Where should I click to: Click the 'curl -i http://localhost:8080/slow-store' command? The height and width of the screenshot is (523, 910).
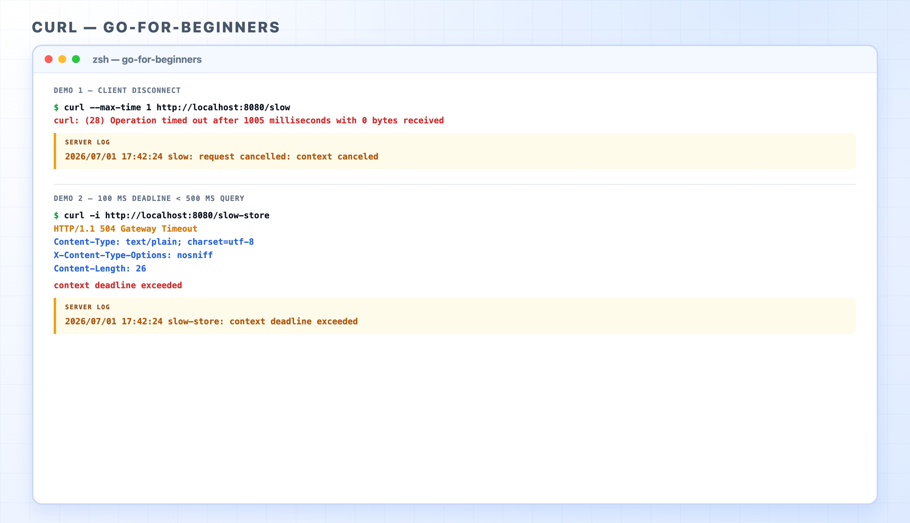click(x=167, y=215)
